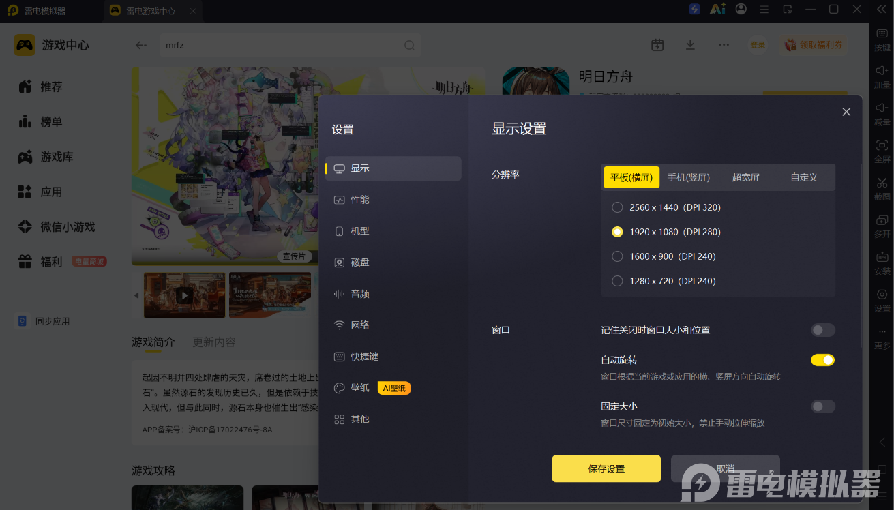894x510 pixels.
Task: Close the settings dialog with X
Action: tap(846, 112)
